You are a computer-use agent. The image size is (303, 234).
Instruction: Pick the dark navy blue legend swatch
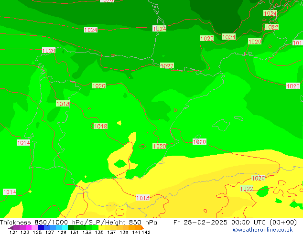[x=41, y=228]
